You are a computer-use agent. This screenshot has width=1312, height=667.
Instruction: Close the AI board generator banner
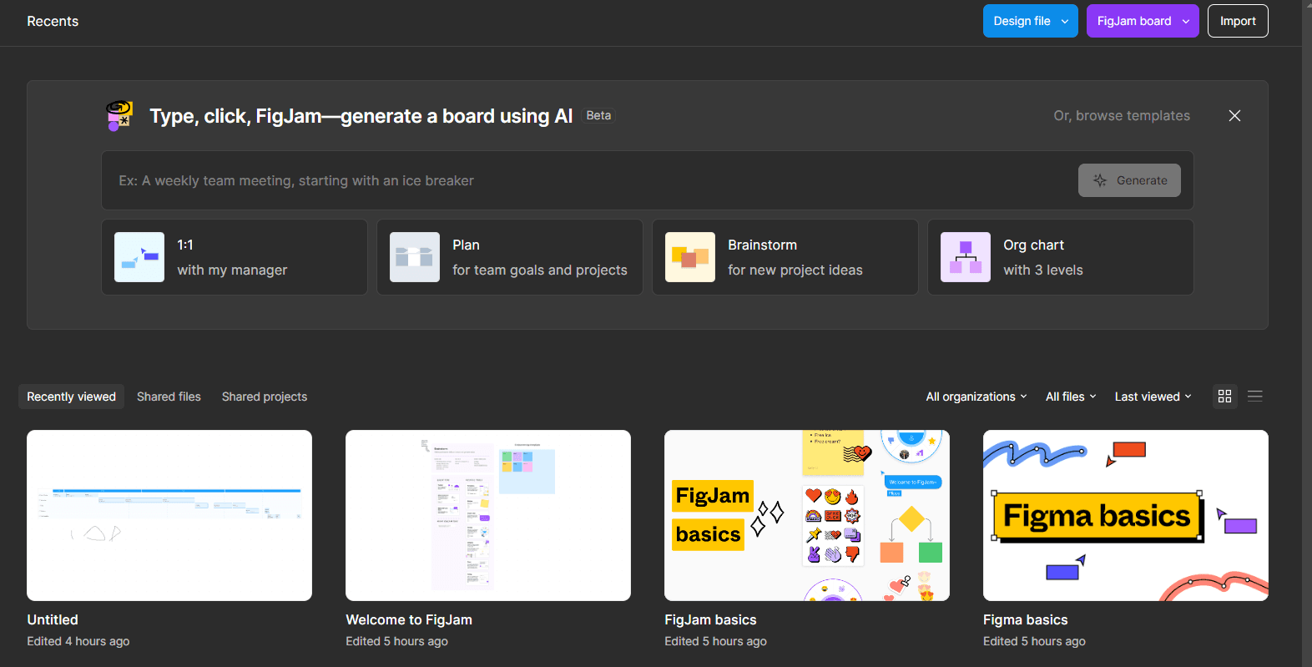1234,116
